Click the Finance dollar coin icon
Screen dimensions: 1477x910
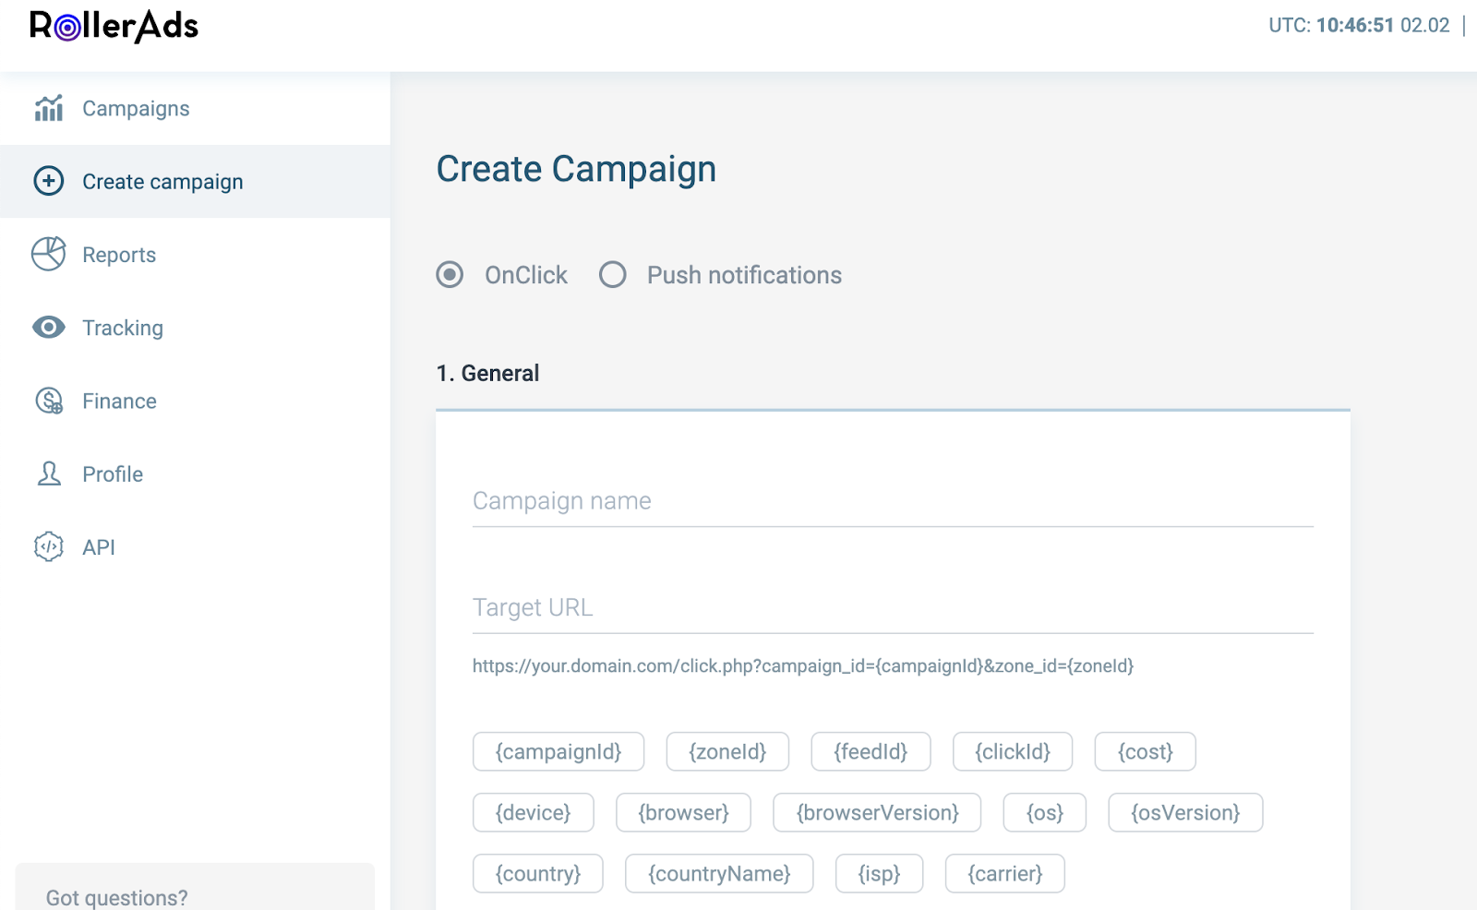point(49,401)
